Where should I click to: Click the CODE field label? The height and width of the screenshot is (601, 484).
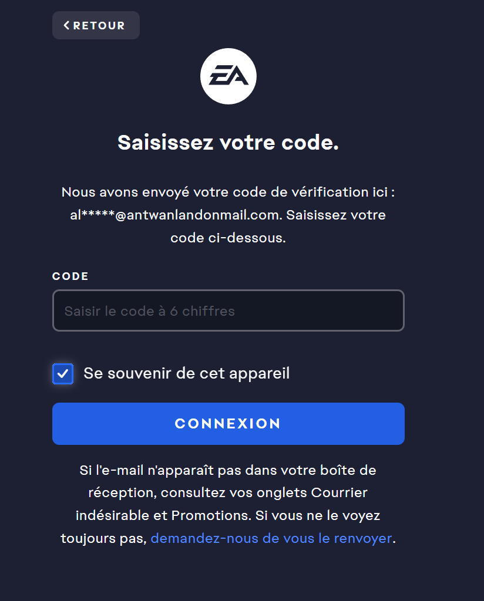pos(70,276)
